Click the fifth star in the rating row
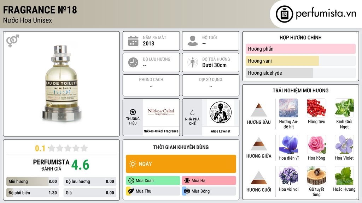Viewport: 362px width, 203px height. point(84,148)
